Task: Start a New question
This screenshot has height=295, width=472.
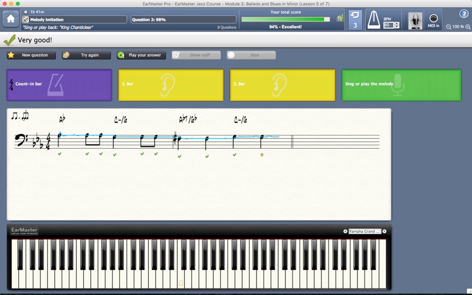Action: 31,55
